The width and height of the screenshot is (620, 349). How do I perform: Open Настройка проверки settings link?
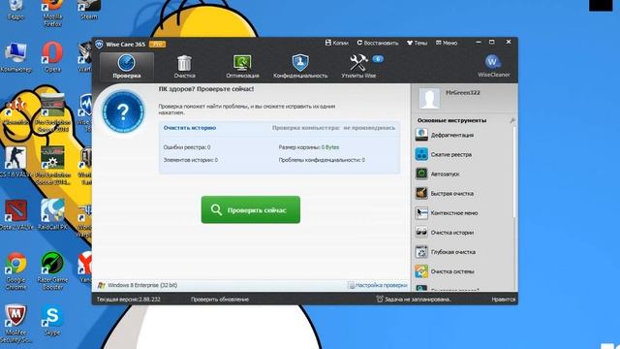(x=378, y=285)
